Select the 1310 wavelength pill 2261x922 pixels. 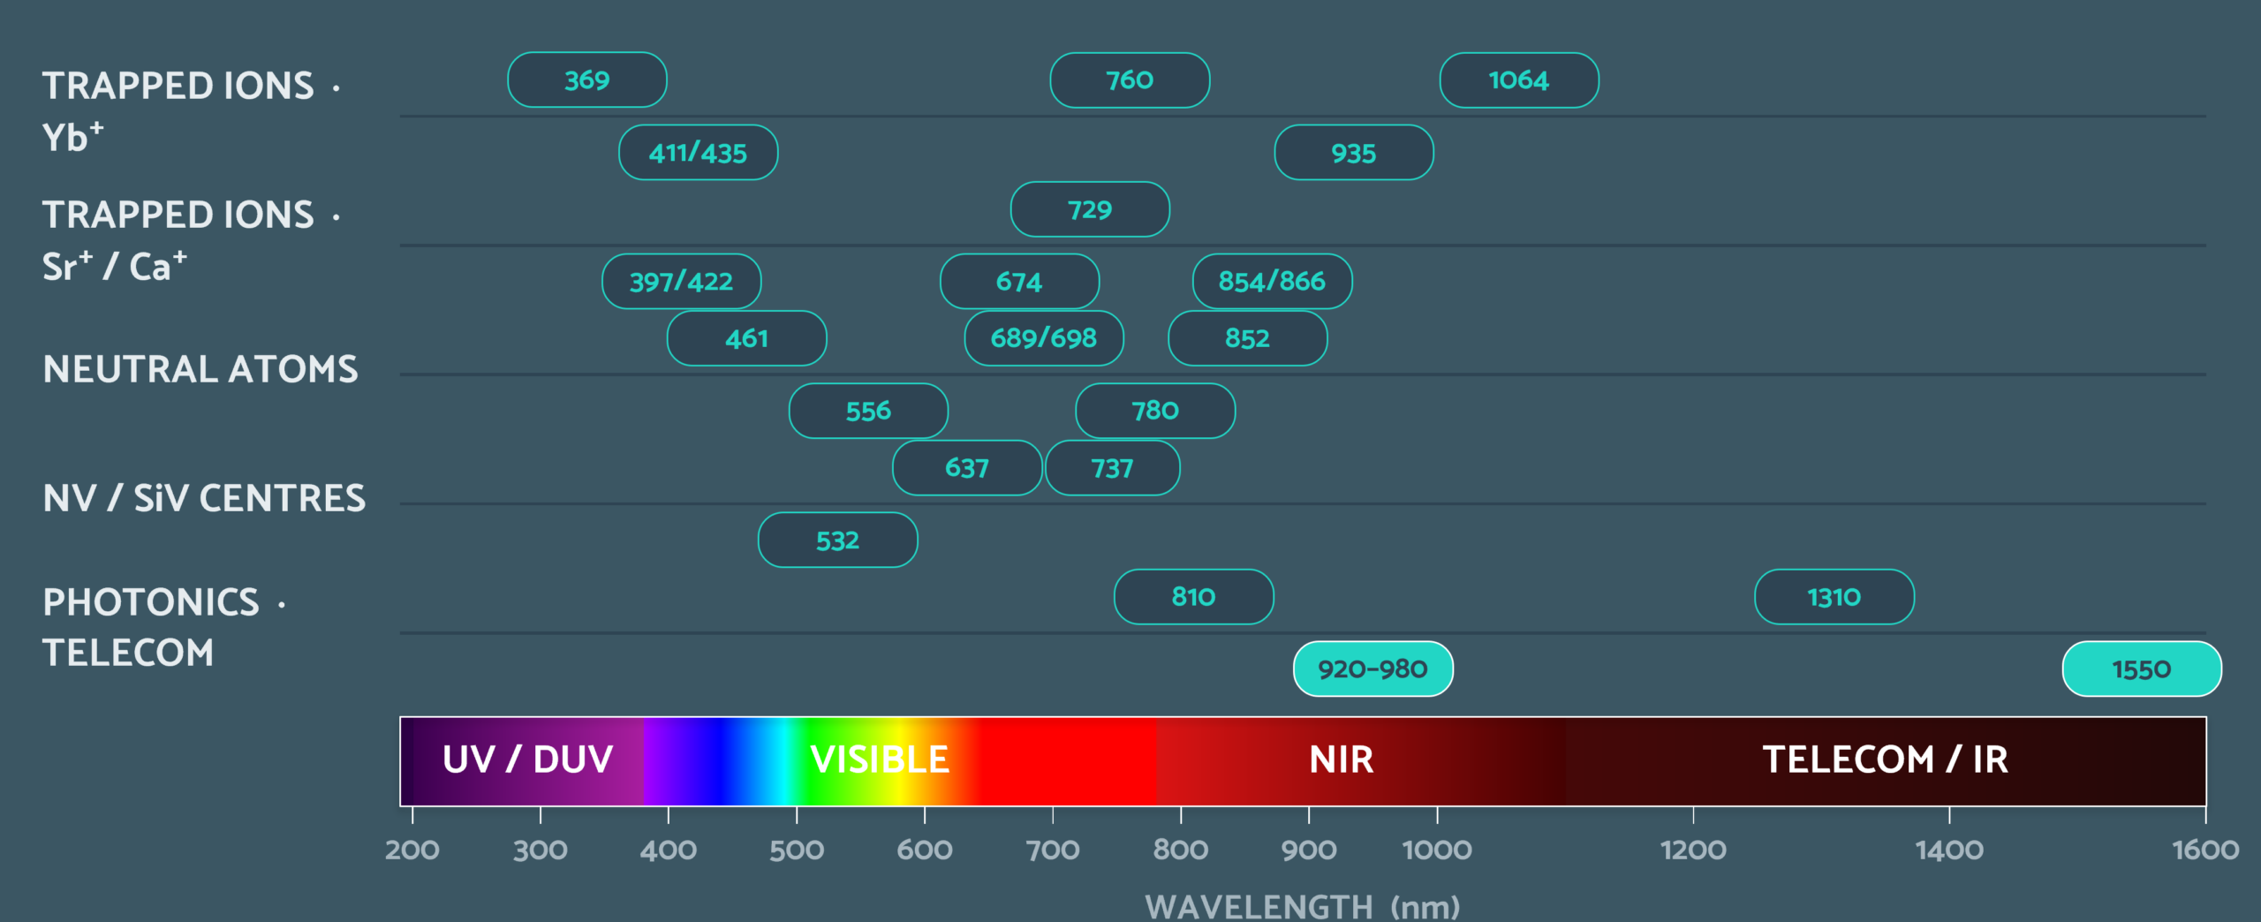[1834, 597]
